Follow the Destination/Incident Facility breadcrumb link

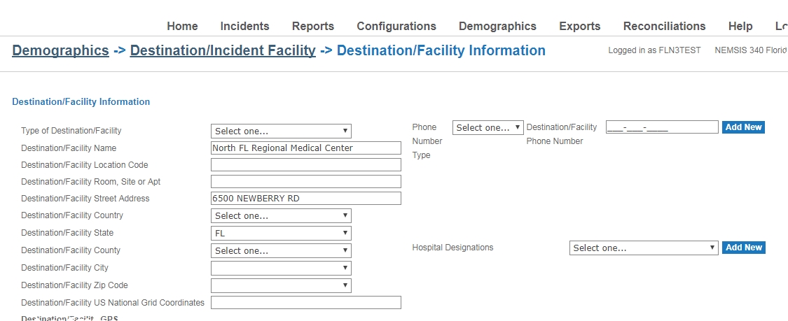pyautogui.click(x=223, y=50)
